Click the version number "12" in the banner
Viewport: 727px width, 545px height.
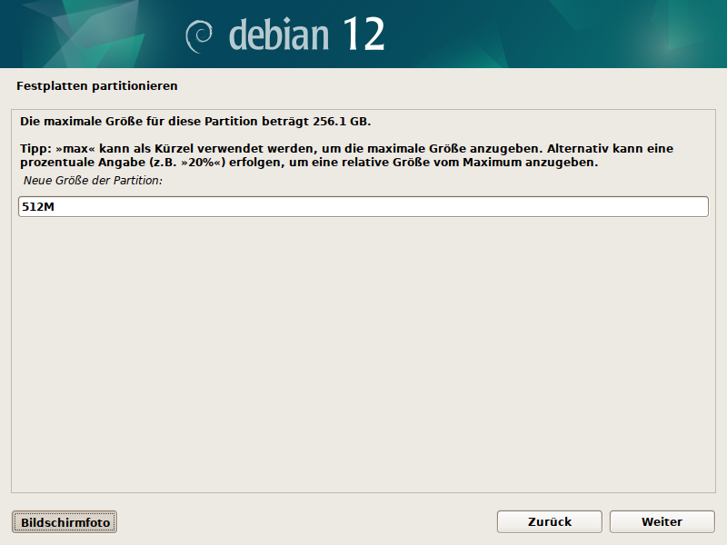(363, 35)
